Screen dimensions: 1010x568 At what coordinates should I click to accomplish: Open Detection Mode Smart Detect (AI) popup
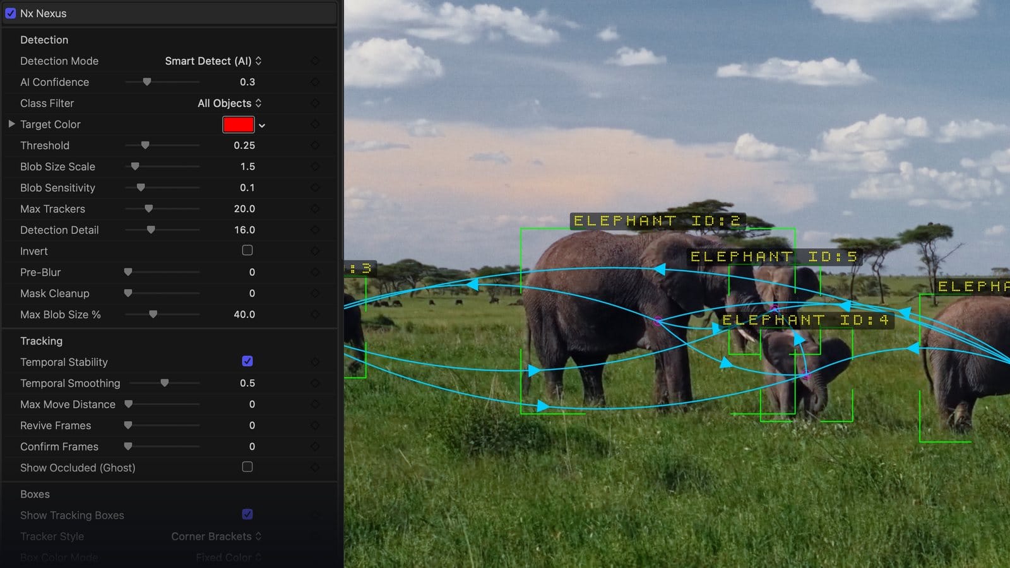(213, 61)
